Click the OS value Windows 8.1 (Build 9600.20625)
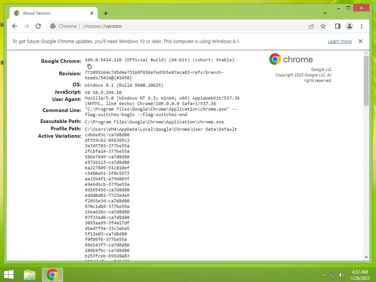 (124, 85)
